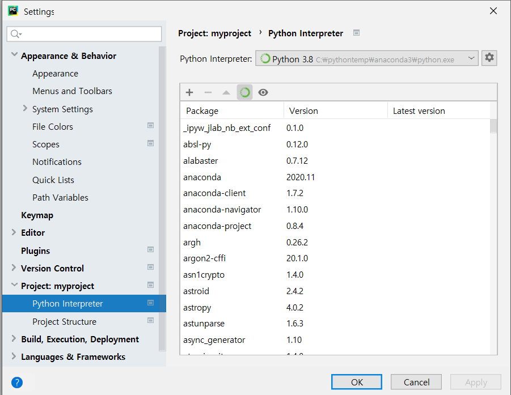Click the Project: myproject breadcrumb
The height and width of the screenshot is (395, 511).
click(x=214, y=33)
